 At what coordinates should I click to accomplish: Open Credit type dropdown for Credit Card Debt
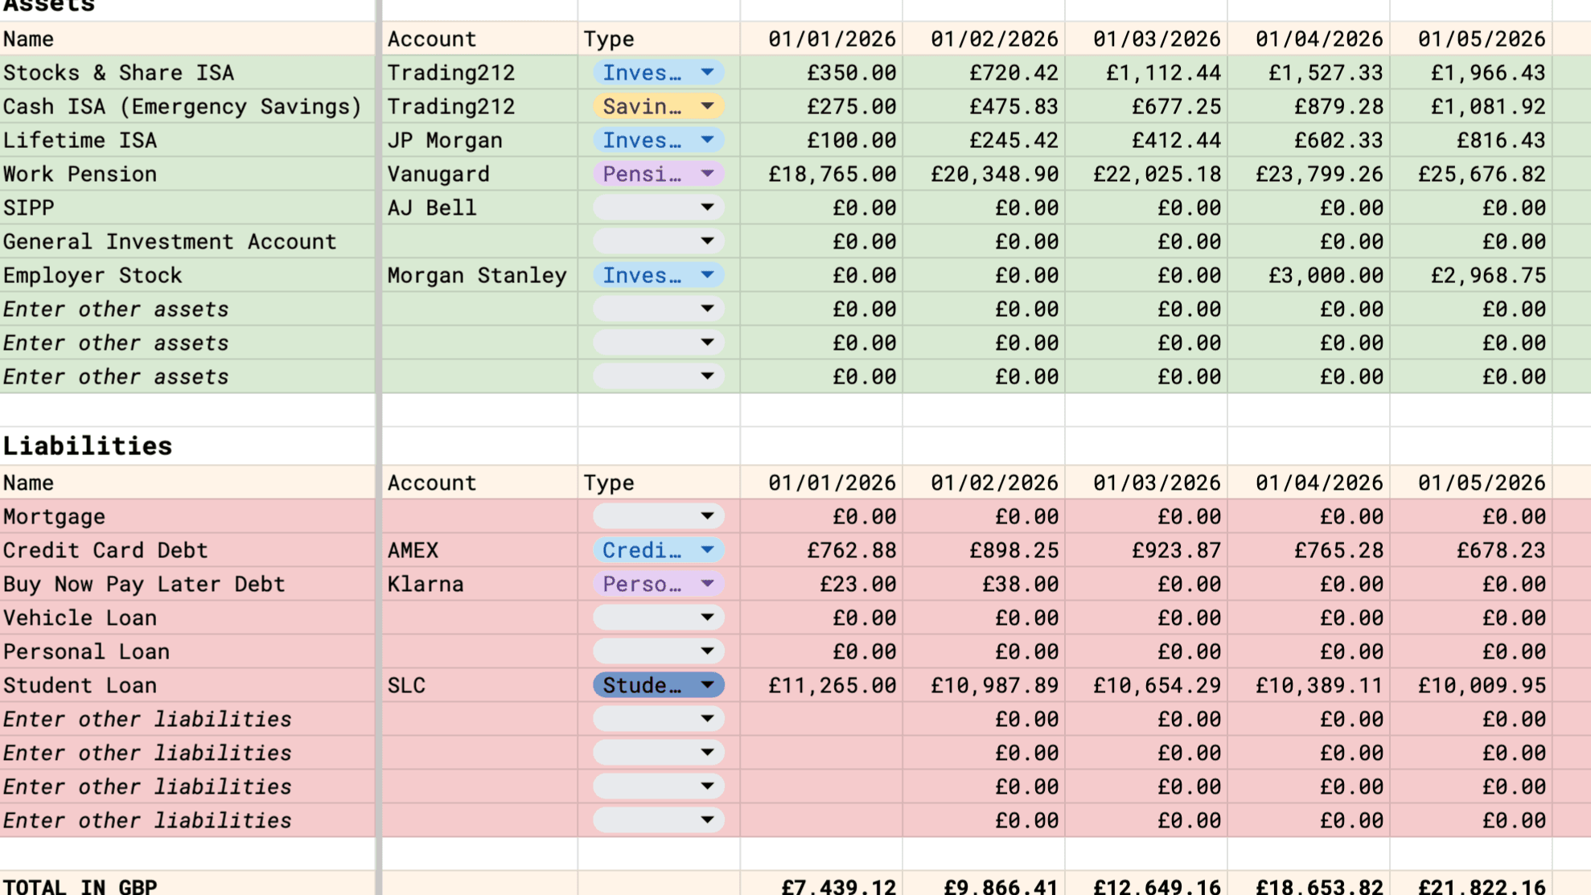click(659, 550)
